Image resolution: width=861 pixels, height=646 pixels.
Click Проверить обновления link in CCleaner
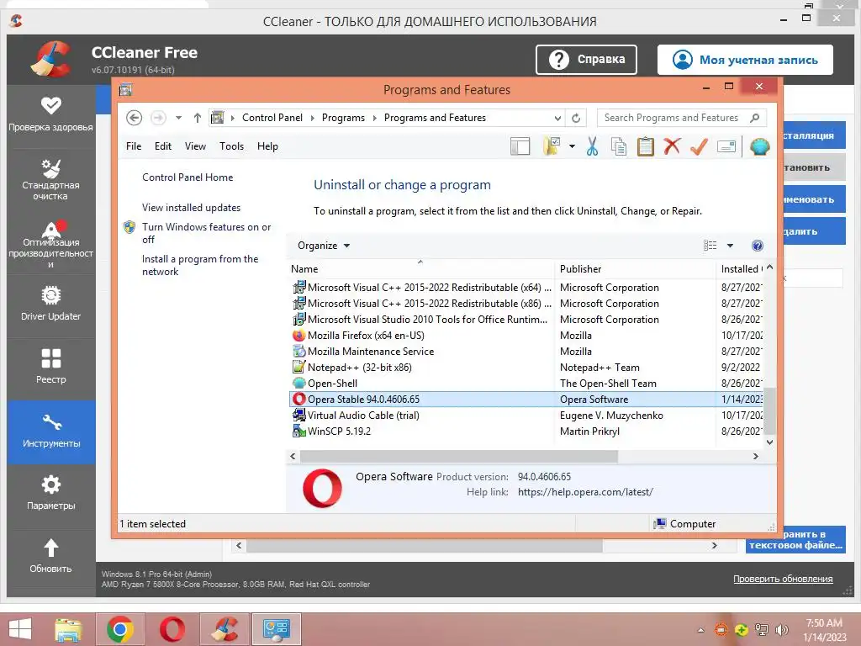pyautogui.click(x=783, y=579)
